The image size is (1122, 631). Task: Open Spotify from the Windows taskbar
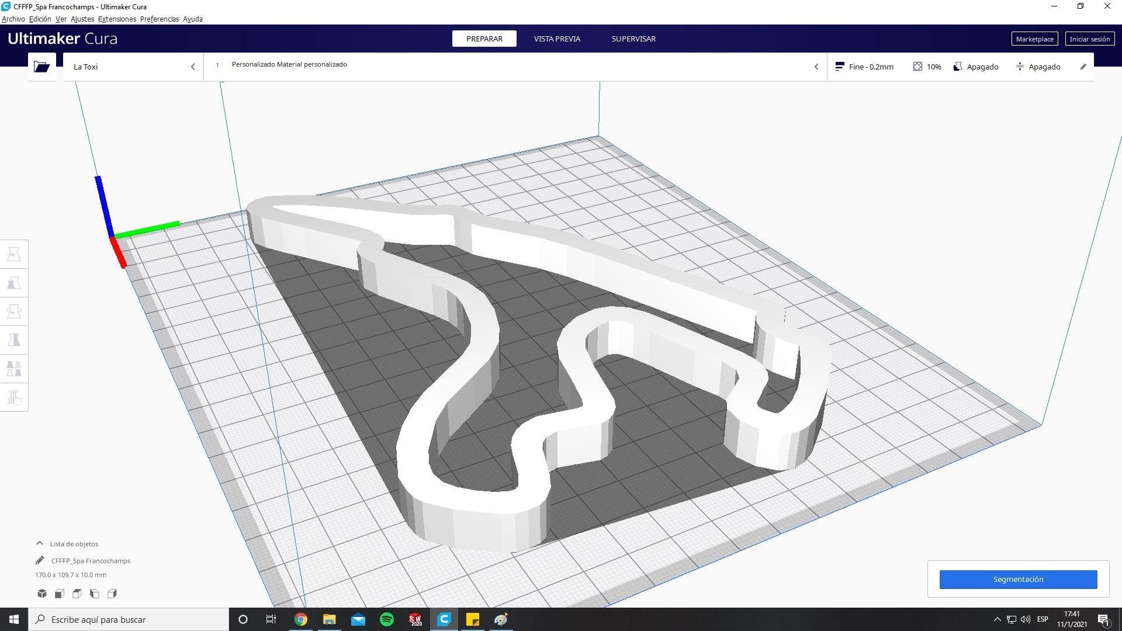pos(387,619)
